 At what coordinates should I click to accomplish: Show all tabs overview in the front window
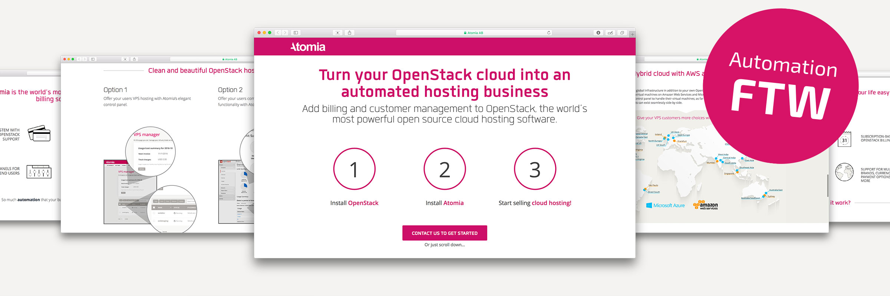[x=622, y=33]
